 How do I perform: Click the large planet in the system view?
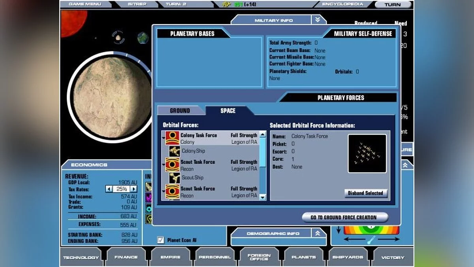tap(112, 97)
